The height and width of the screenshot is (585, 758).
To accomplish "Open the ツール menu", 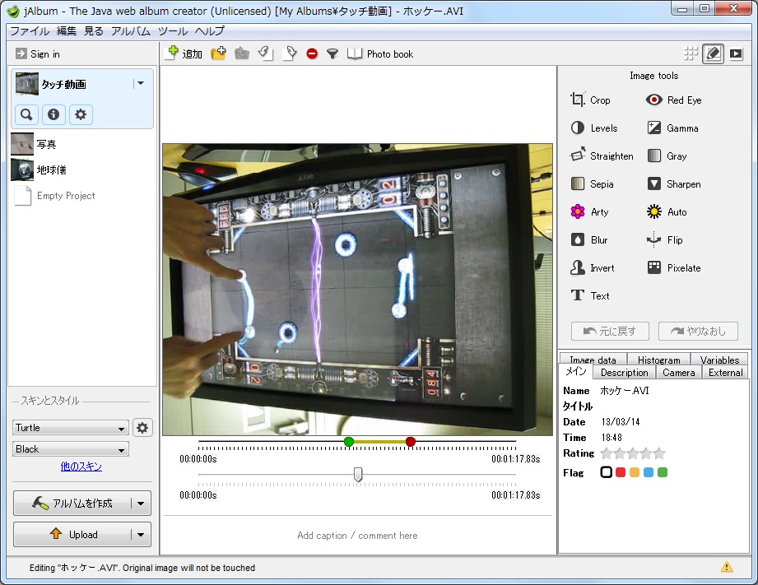I will click(173, 31).
